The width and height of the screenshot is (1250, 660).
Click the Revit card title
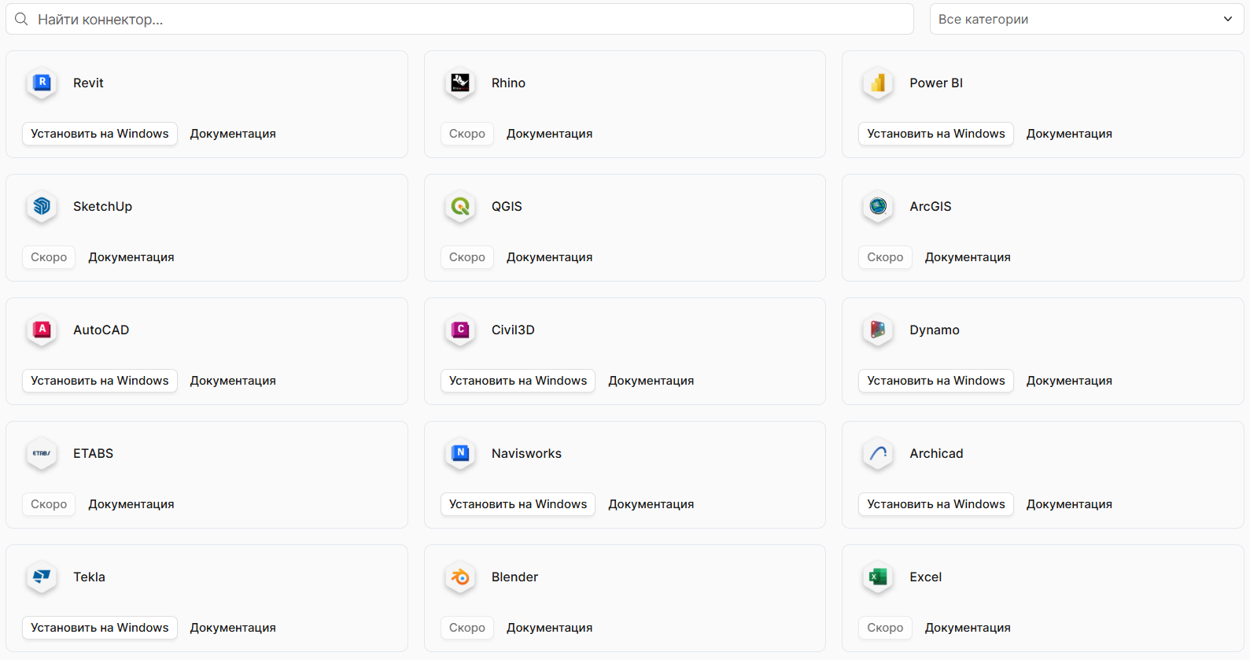pyautogui.click(x=88, y=83)
